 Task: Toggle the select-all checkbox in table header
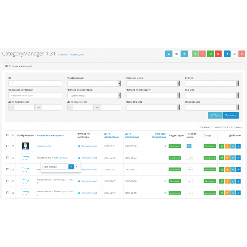[8, 135]
